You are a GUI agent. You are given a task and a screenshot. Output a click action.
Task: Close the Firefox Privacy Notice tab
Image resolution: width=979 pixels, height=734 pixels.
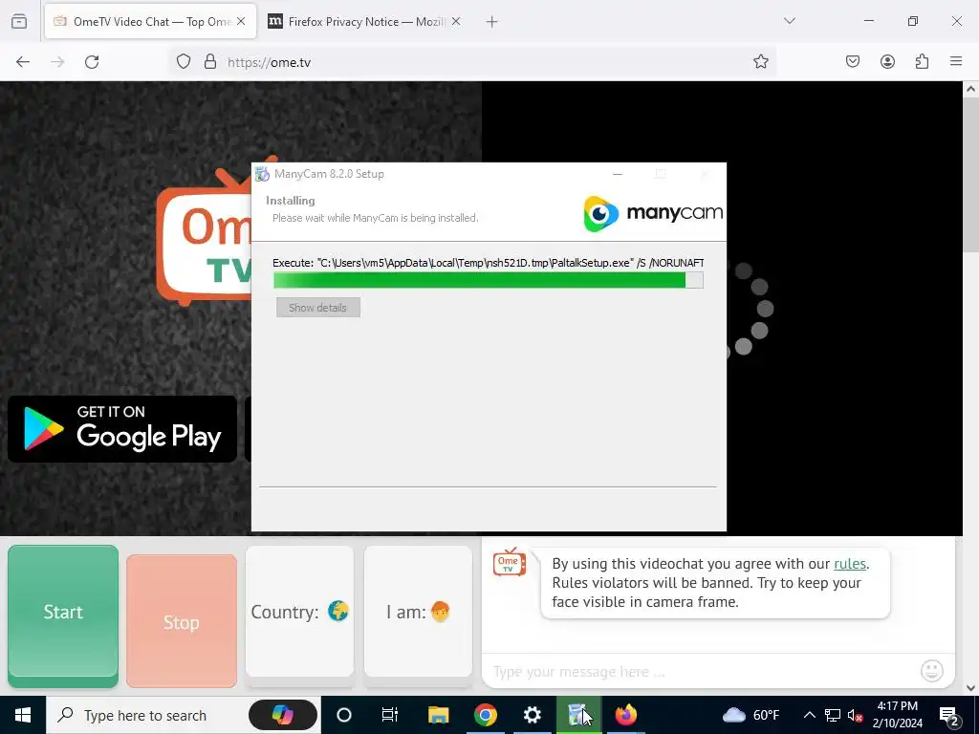point(456,21)
